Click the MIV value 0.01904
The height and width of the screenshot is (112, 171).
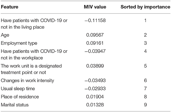(95, 97)
